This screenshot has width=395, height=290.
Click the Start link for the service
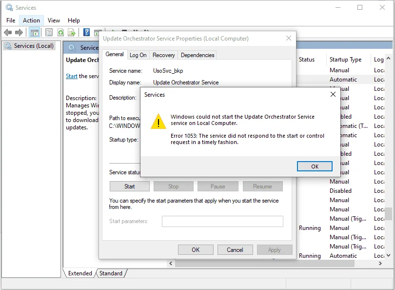(72, 76)
